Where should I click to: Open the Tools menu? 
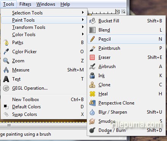click(x=8, y=4)
